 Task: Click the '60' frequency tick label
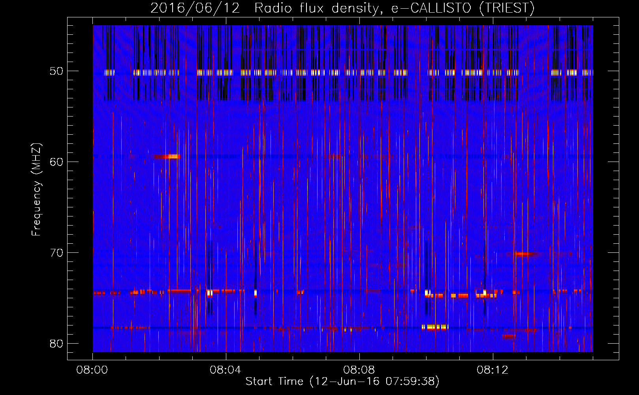click(x=56, y=162)
